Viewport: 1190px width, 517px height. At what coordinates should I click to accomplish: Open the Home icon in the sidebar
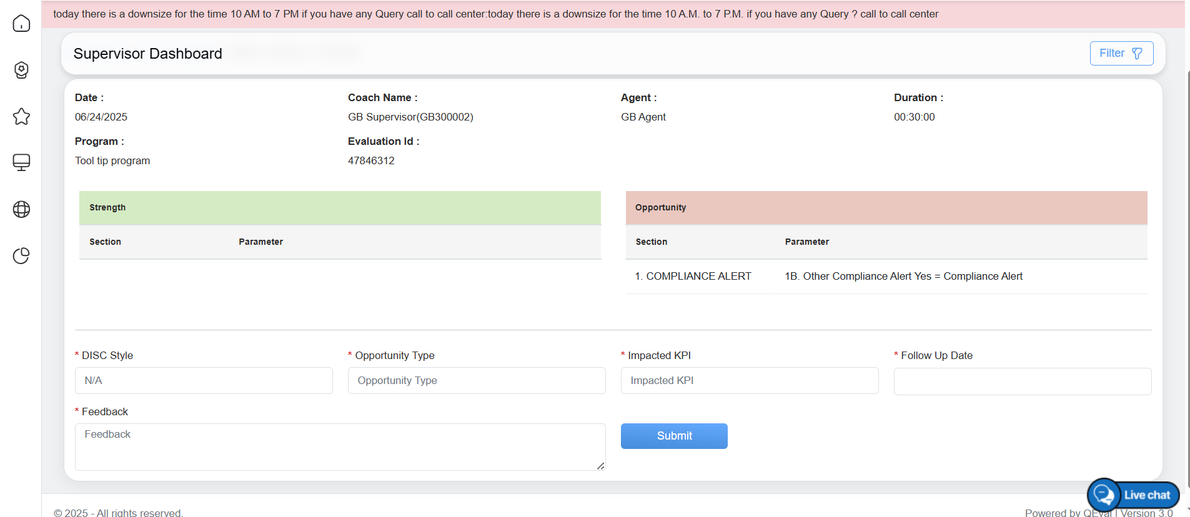(x=21, y=24)
